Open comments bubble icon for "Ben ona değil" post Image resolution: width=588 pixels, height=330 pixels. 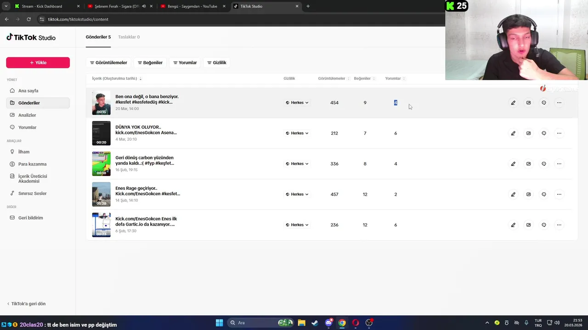point(544,103)
